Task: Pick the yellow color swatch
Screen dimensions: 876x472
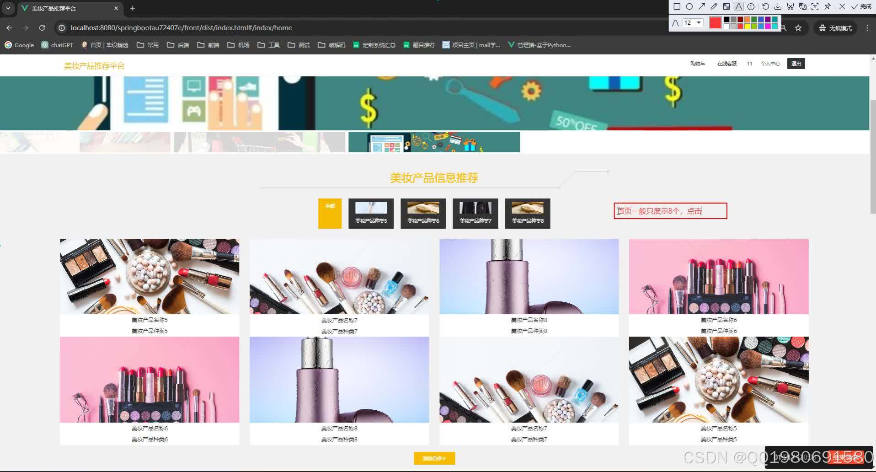Action: click(x=747, y=26)
